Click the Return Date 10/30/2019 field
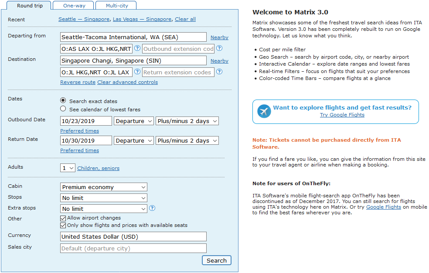 point(86,141)
